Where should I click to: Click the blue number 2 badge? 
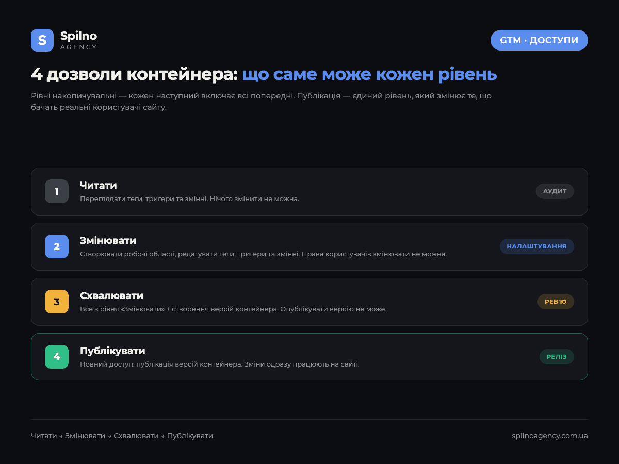(57, 246)
